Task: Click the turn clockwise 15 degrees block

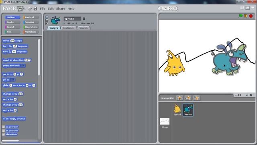Action: pyautogui.click(x=15, y=46)
